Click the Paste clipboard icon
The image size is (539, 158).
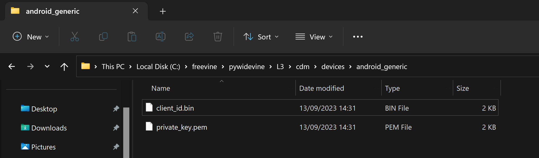(x=132, y=37)
